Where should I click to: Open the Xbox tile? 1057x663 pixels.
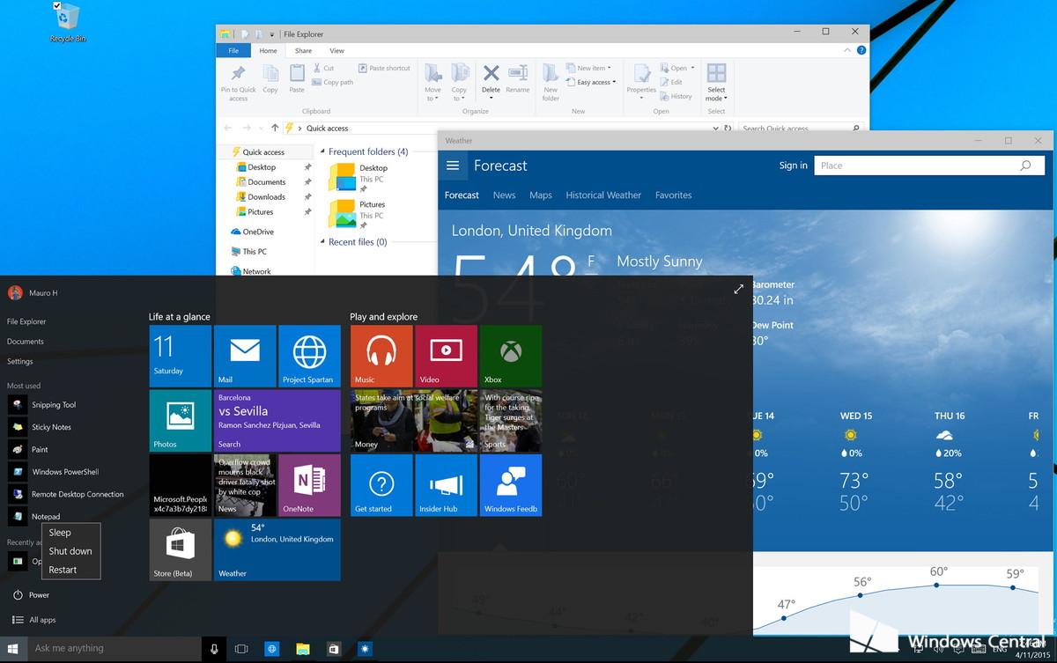511,356
